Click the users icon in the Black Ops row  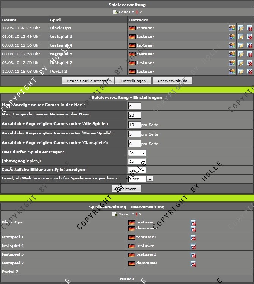pos(232,28)
